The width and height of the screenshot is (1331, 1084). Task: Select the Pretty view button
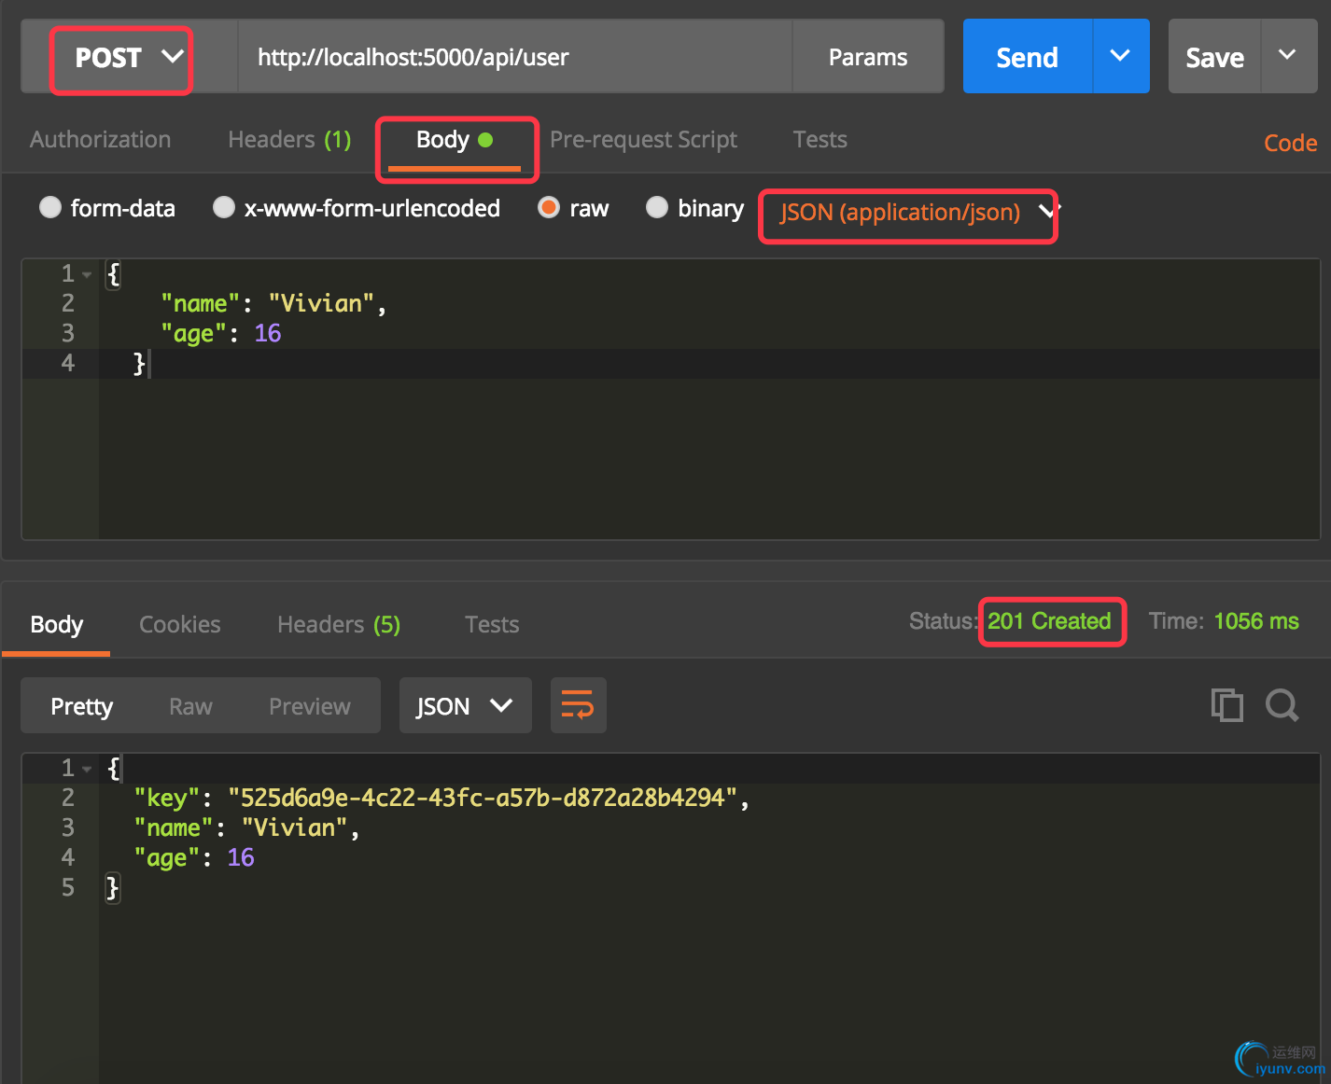pos(81,706)
